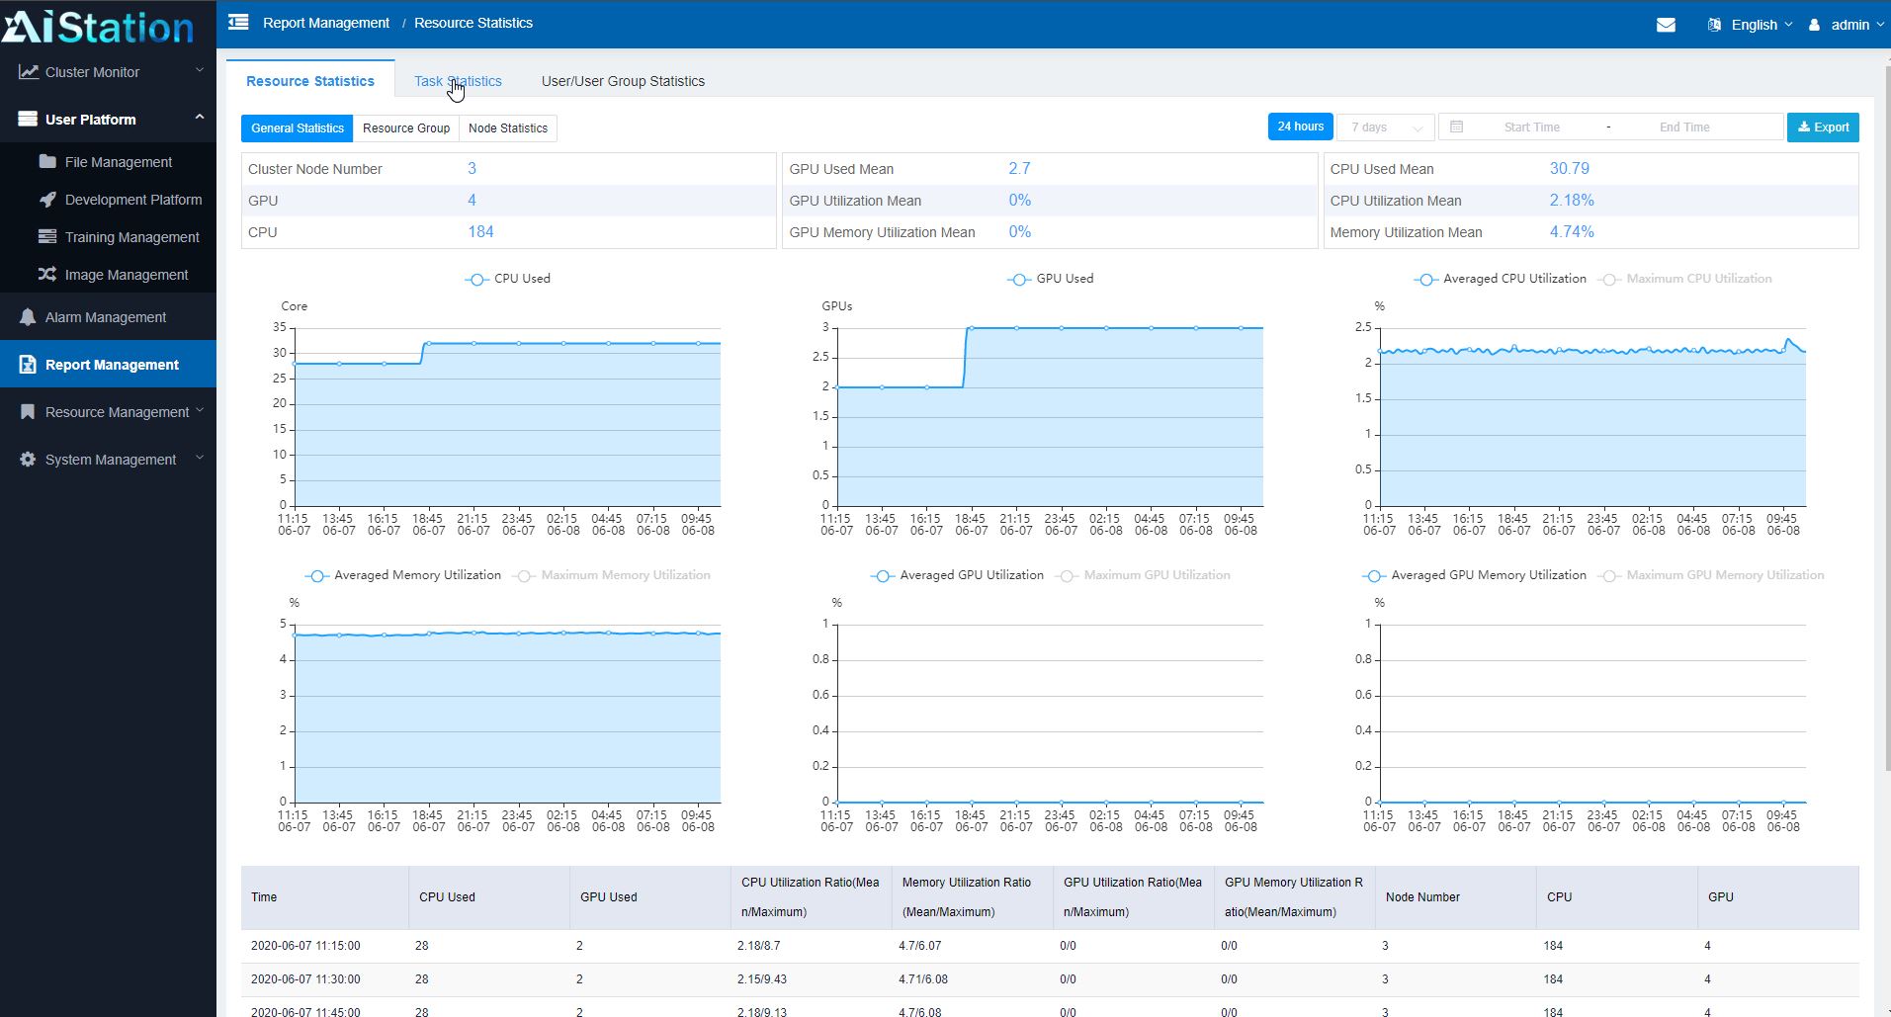Select the 24 hours range button
Screen dimensions: 1891x1017
1300,127
